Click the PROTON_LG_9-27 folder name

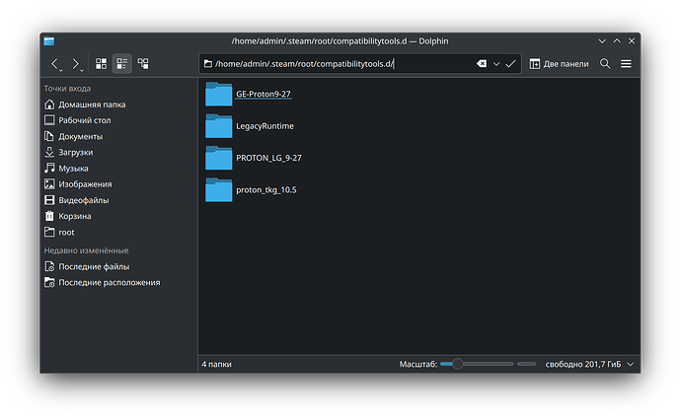(x=268, y=158)
